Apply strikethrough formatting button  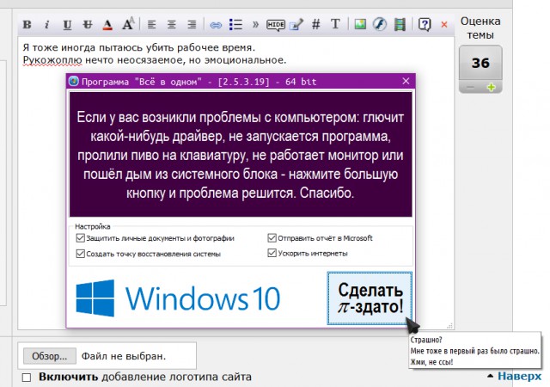[x=88, y=25]
